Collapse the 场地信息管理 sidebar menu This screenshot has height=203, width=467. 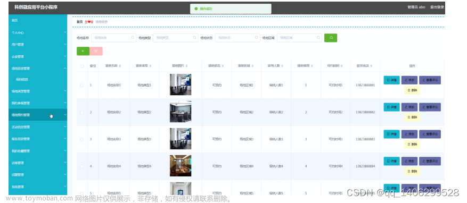pyautogui.click(x=38, y=69)
